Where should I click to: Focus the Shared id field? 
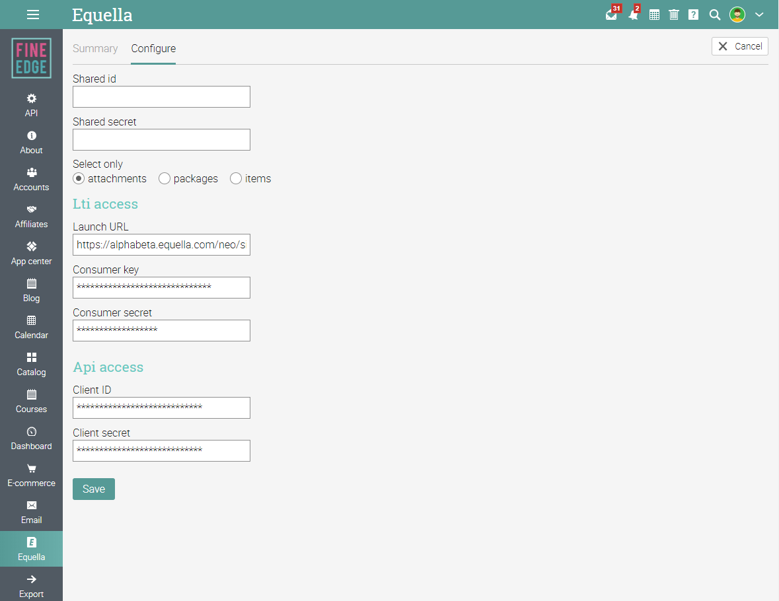tap(161, 97)
